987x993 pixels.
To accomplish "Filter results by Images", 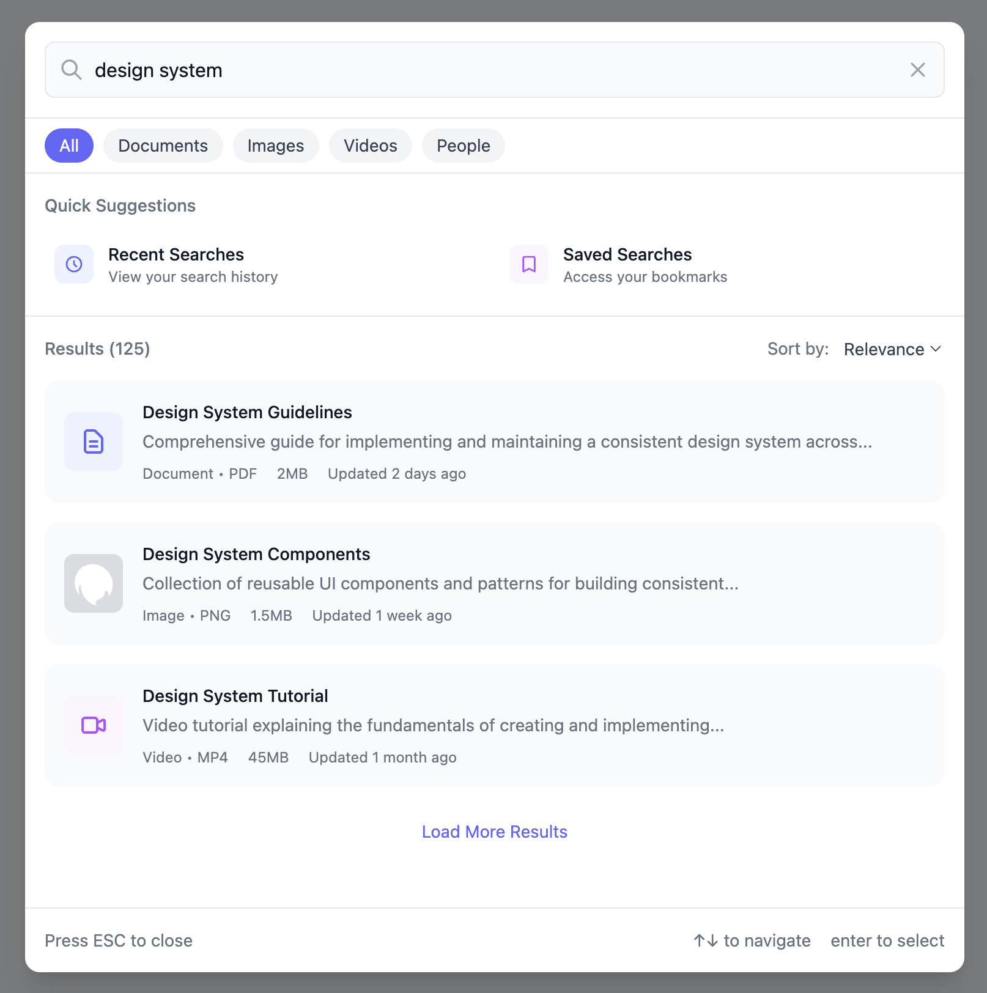I will tap(276, 146).
